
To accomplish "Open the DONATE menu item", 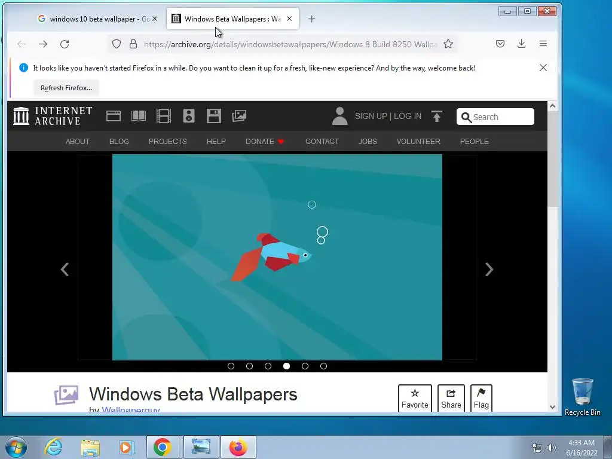I will [265, 141].
